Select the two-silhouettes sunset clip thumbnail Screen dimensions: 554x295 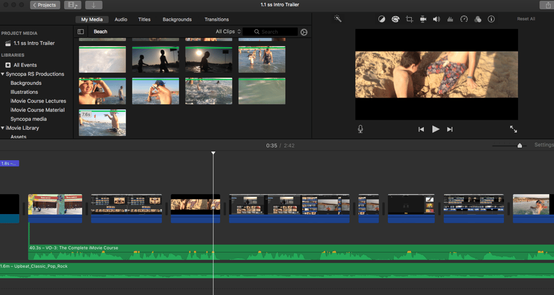coord(156,60)
